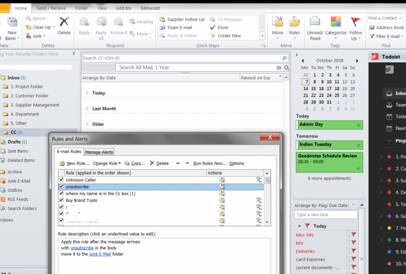Click the Todoist logo icon

374,57
